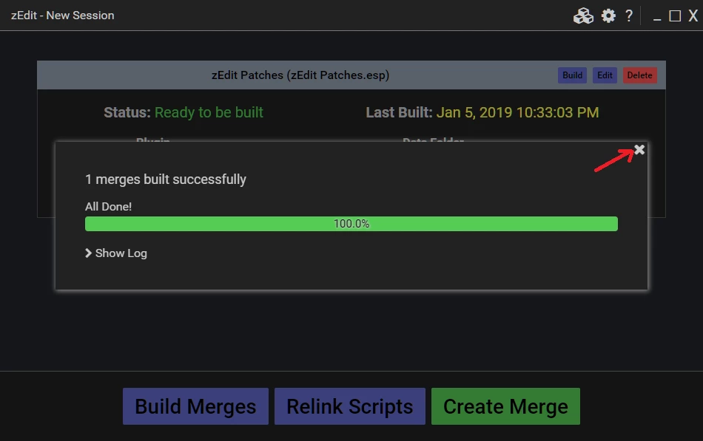Click the merges built successfully message
The height and width of the screenshot is (441, 703).
click(x=166, y=180)
